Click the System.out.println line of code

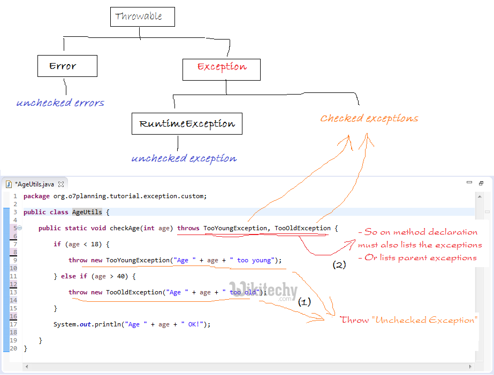pos(132,324)
